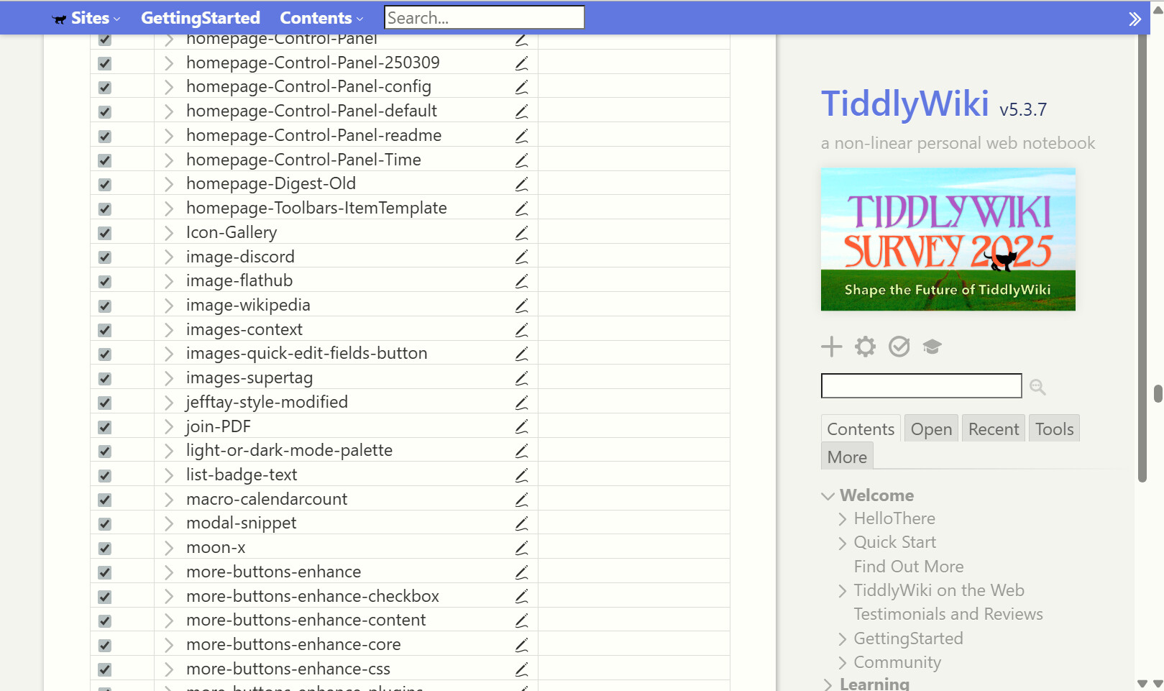
Task: Expand the light-or-dark-mode-palette row
Action: coord(168,451)
